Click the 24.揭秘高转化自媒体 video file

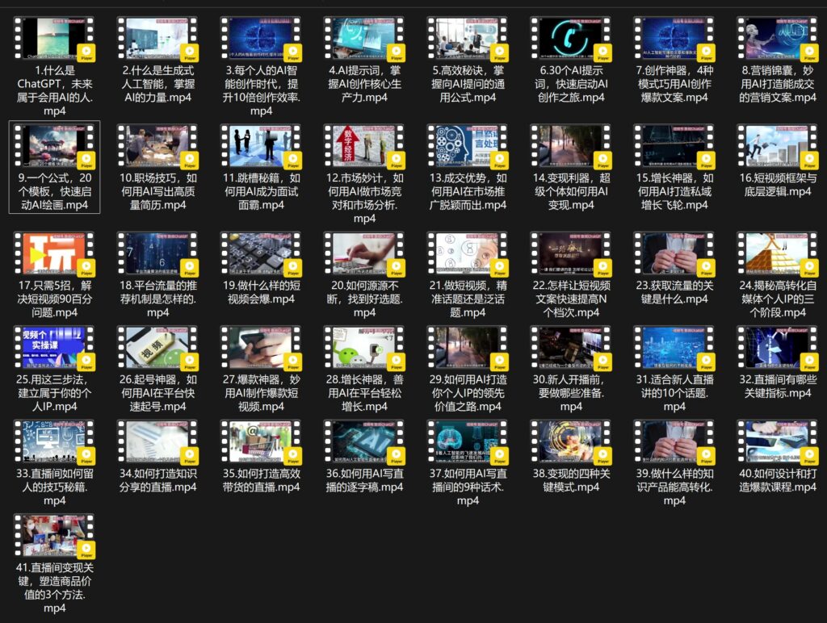[x=778, y=253]
